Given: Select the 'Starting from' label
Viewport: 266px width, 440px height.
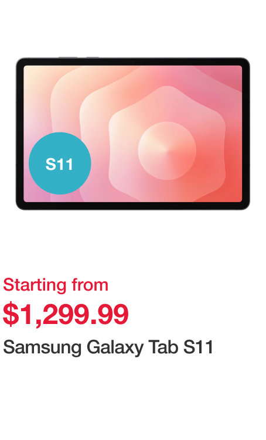Looking at the screenshot, I should 56,285.
